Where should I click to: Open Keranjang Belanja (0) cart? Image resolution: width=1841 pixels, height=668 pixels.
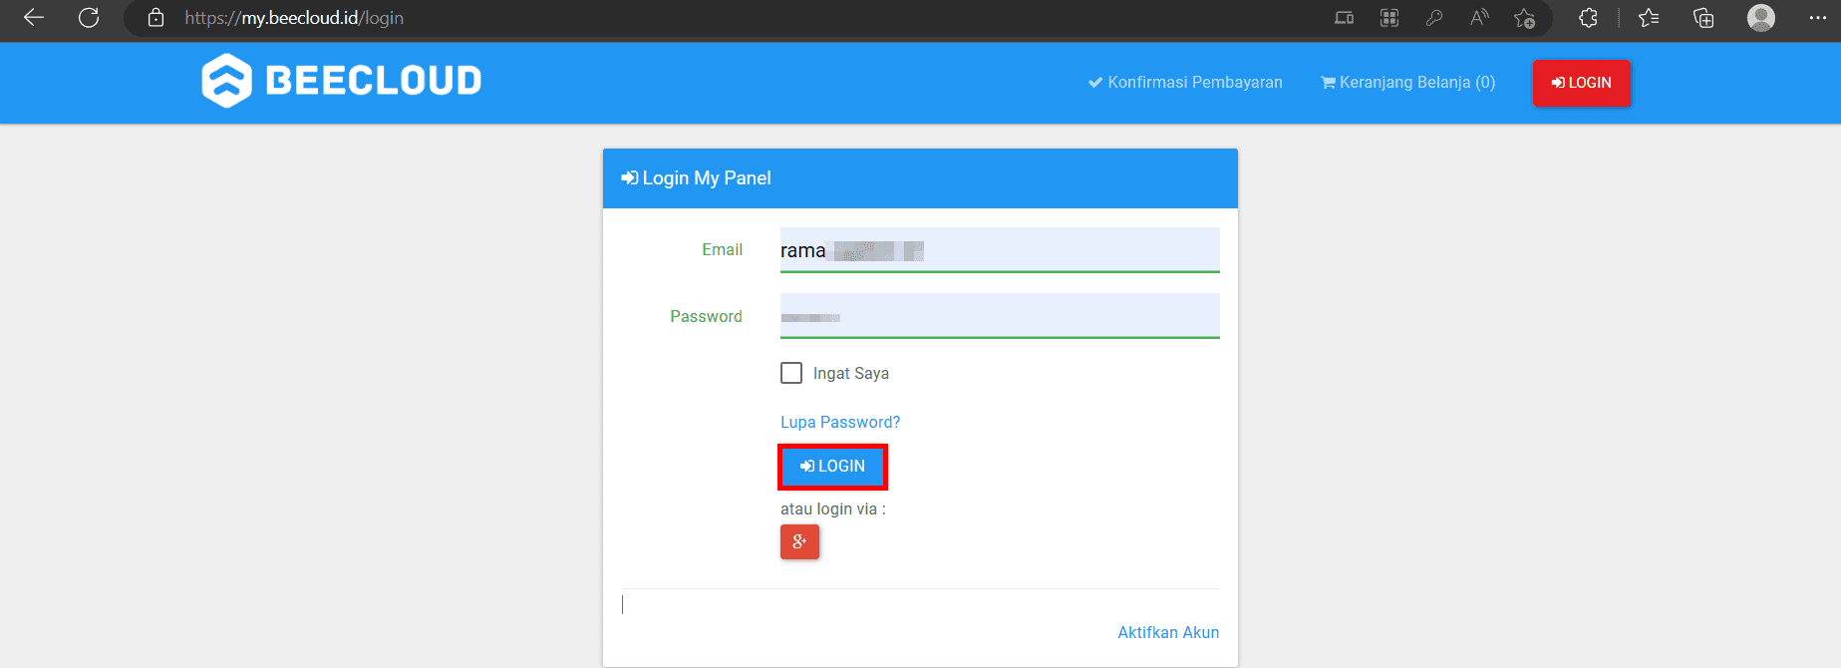(1407, 83)
